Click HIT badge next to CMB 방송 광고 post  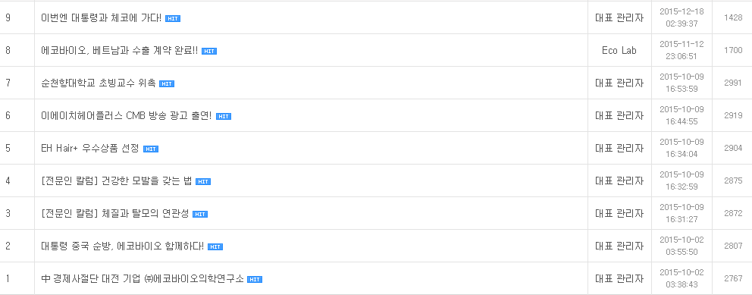tap(224, 117)
